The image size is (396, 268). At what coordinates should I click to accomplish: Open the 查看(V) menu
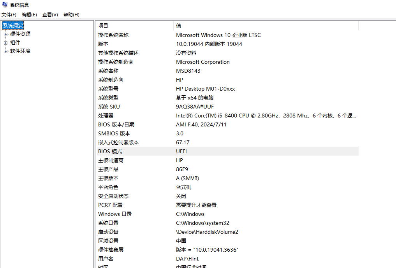tap(50, 15)
